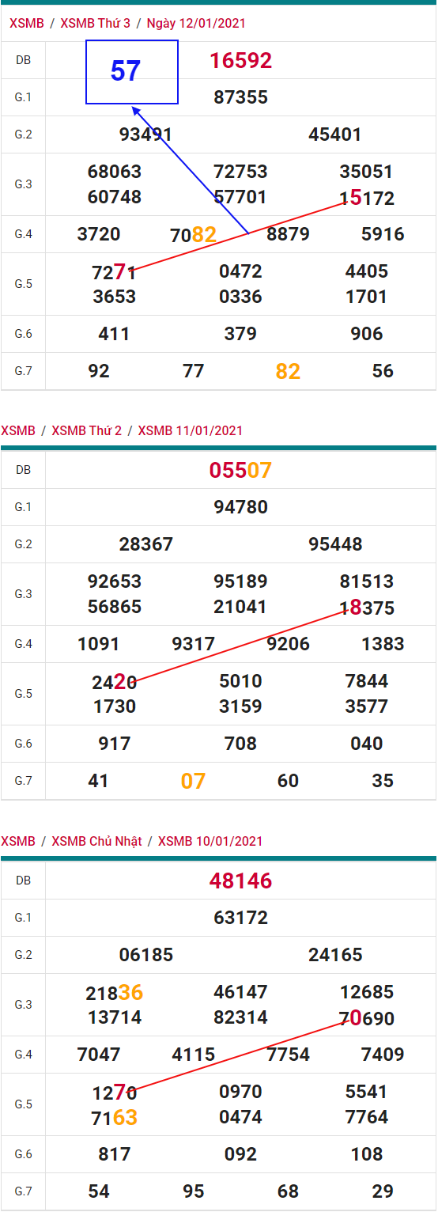Select special prize number 16592
This screenshot has width=438, height=1212.
[241, 61]
